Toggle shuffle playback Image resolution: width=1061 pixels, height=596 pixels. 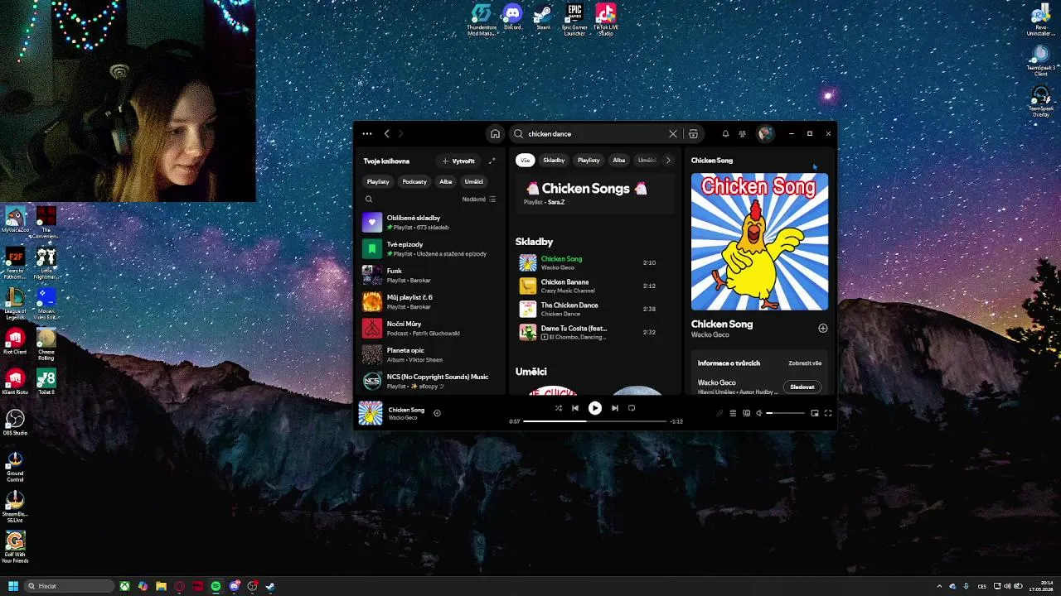[x=558, y=408]
